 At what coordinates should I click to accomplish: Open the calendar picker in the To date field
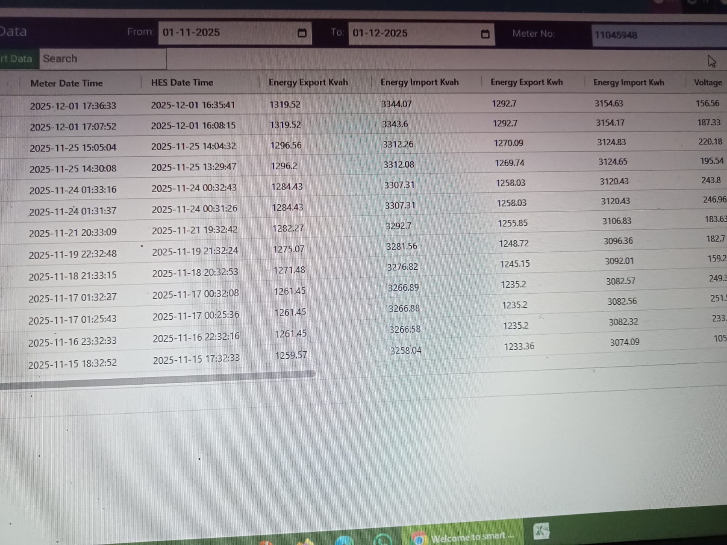(485, 34)
